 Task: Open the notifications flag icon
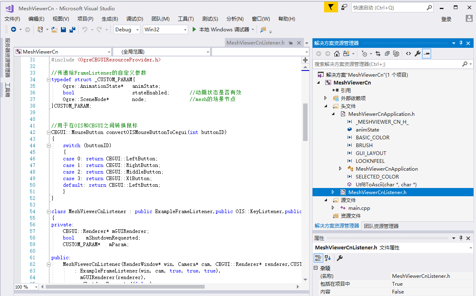pos(331,7)
